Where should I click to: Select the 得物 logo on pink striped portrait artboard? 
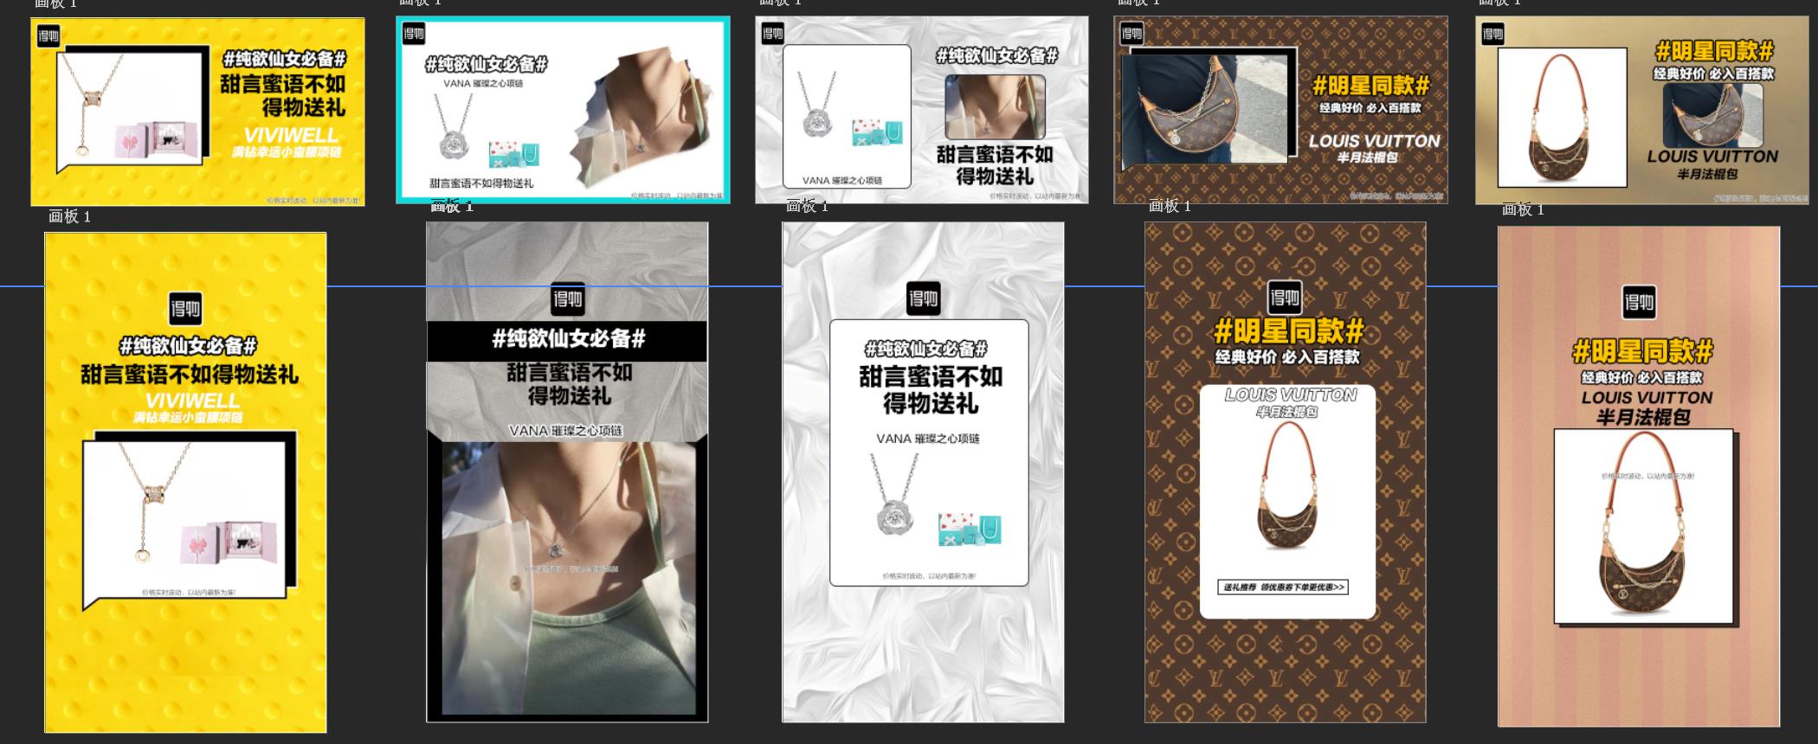tap(1639, 302)
